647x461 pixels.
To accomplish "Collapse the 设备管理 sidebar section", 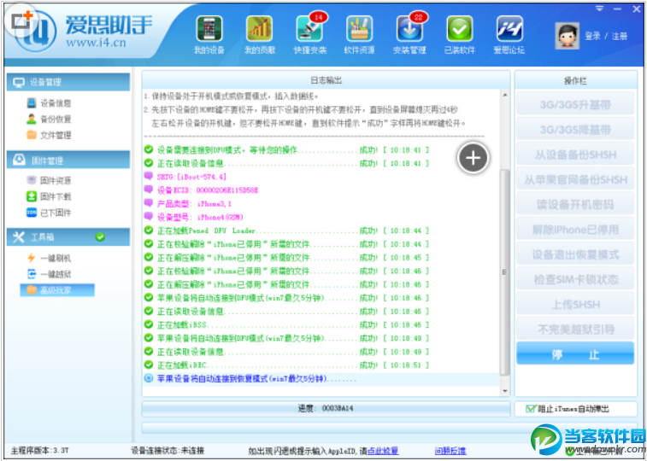I will pos(68,83).
